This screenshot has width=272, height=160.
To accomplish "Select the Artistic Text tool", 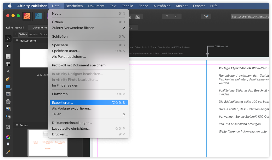I will click(x=8, y=71).
